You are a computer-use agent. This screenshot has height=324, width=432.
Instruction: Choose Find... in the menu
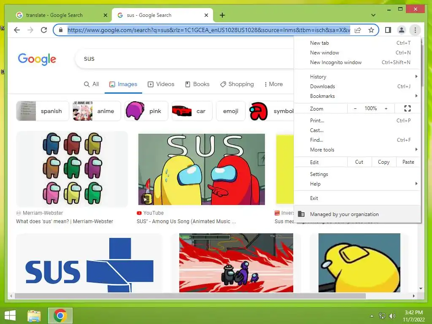coord(357,140)
